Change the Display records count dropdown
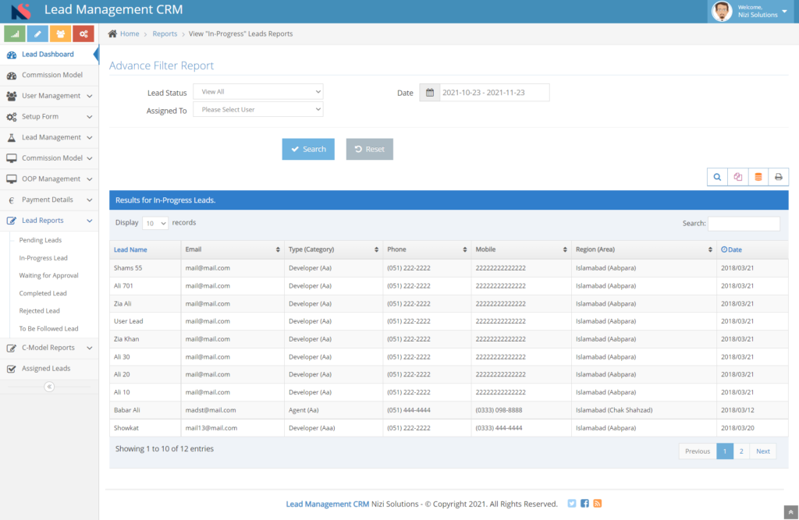Image resolution: width=799 pixels, height=520 pixels. pyautogui.click(x=155, y=223)
